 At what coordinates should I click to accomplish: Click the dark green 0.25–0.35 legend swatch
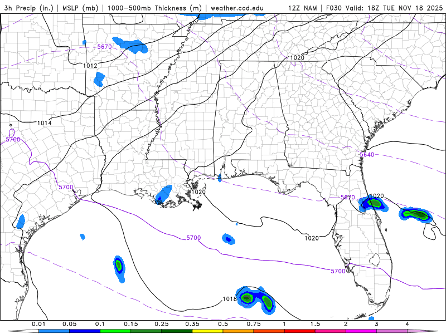[x=177, y=331]
